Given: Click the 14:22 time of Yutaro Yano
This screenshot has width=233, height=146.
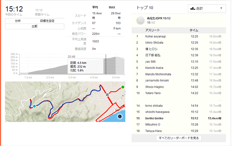Looking at the screenshot, I should 194,93.
